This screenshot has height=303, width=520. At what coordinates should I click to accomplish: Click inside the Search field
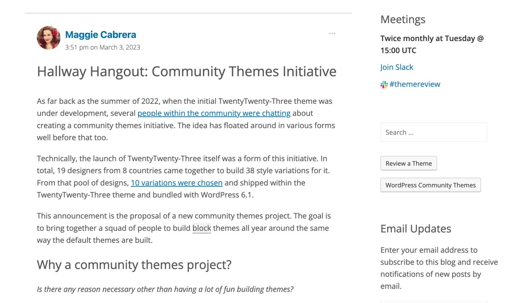click(433, 132)
